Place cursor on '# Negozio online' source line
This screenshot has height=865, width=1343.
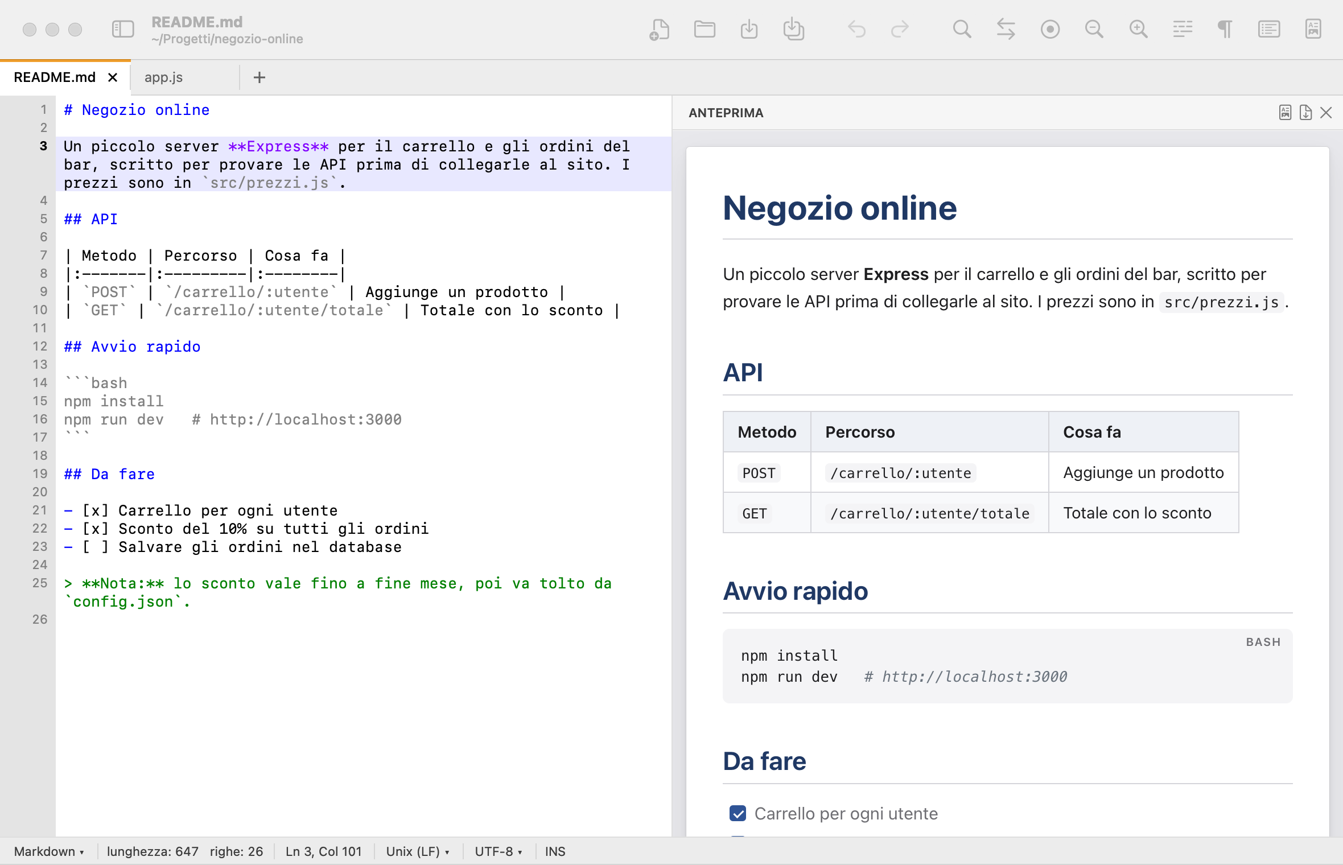pyautogui.click(x=137, y=110)
